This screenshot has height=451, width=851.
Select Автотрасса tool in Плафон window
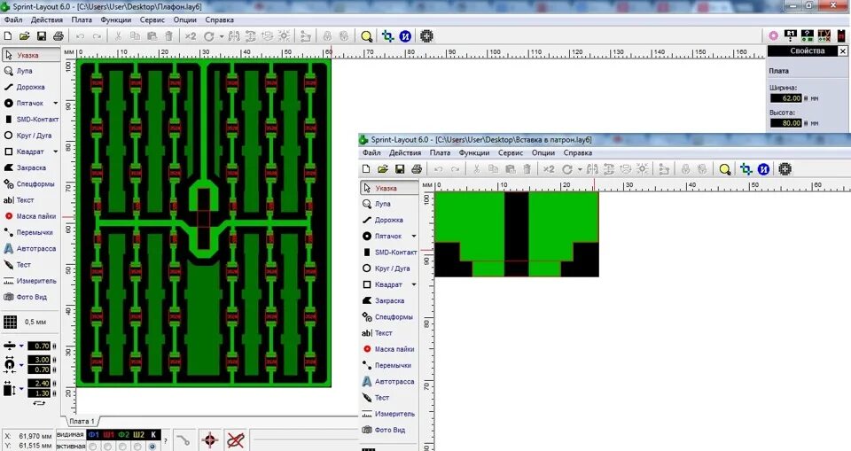pyautogui.click(x=30, y=249)
